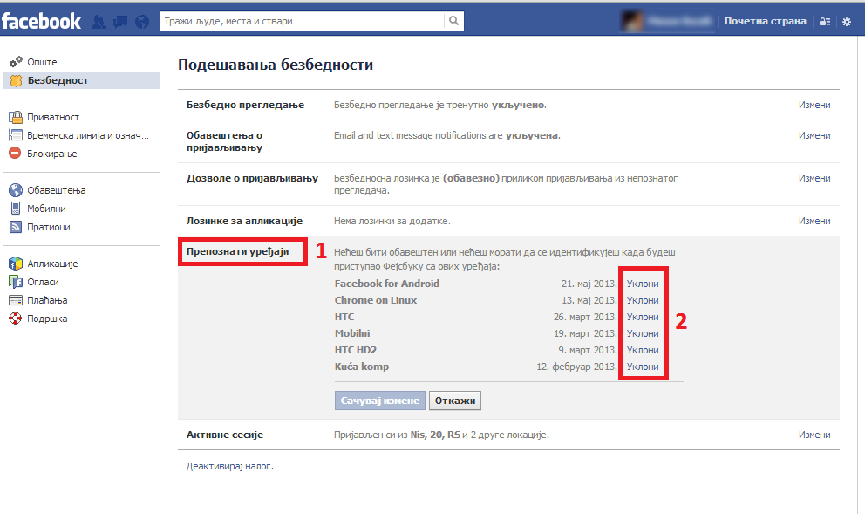Open Плаћања settings
This screenshot has height=514, width=865.
pos(47,300)
